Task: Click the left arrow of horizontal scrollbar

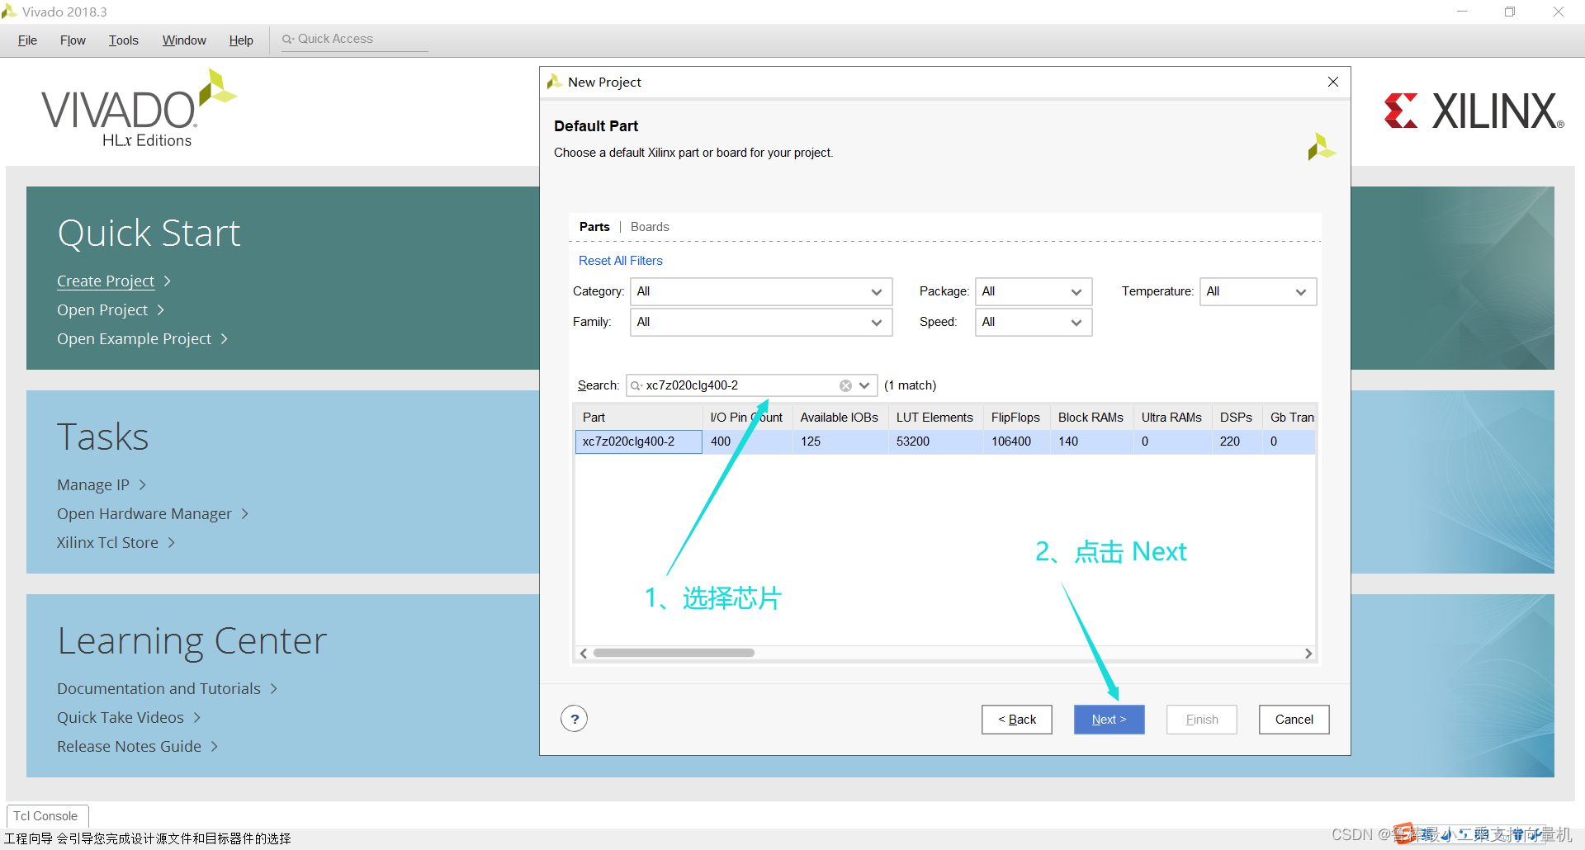Action: coord(584,653)
